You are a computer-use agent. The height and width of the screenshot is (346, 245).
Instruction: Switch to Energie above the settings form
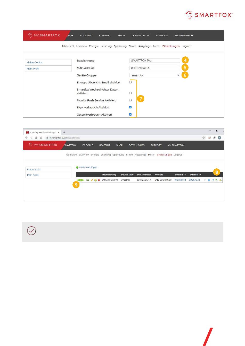(94, 46)
